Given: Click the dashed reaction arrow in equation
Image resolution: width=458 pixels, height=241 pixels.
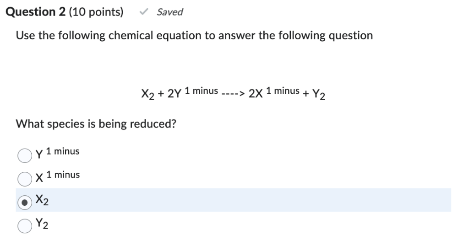Looking at the screenshot, I should [x=233, y=94].
